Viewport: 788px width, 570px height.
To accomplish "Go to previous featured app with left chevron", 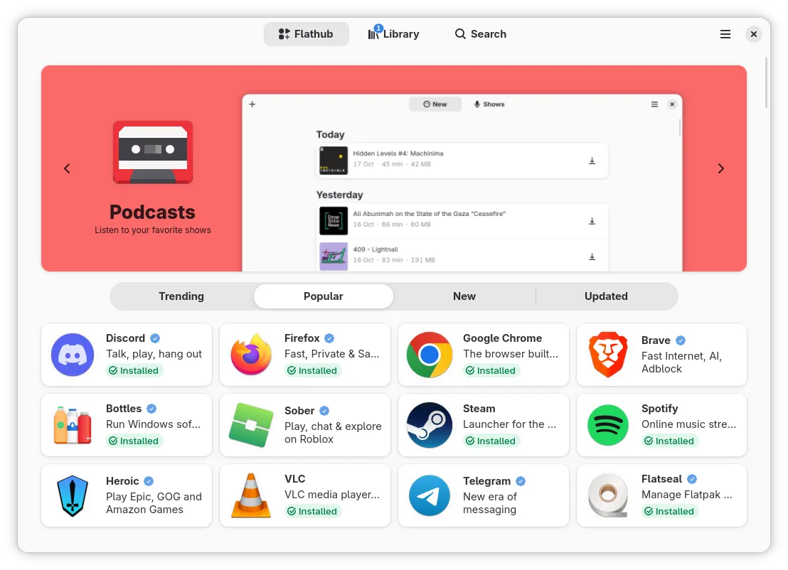I will pyautogui.click(x=68, y=168).
